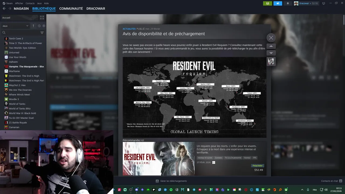Click the Warframe game icon
This screenshot has width=345, height=194.
(6, 71)
